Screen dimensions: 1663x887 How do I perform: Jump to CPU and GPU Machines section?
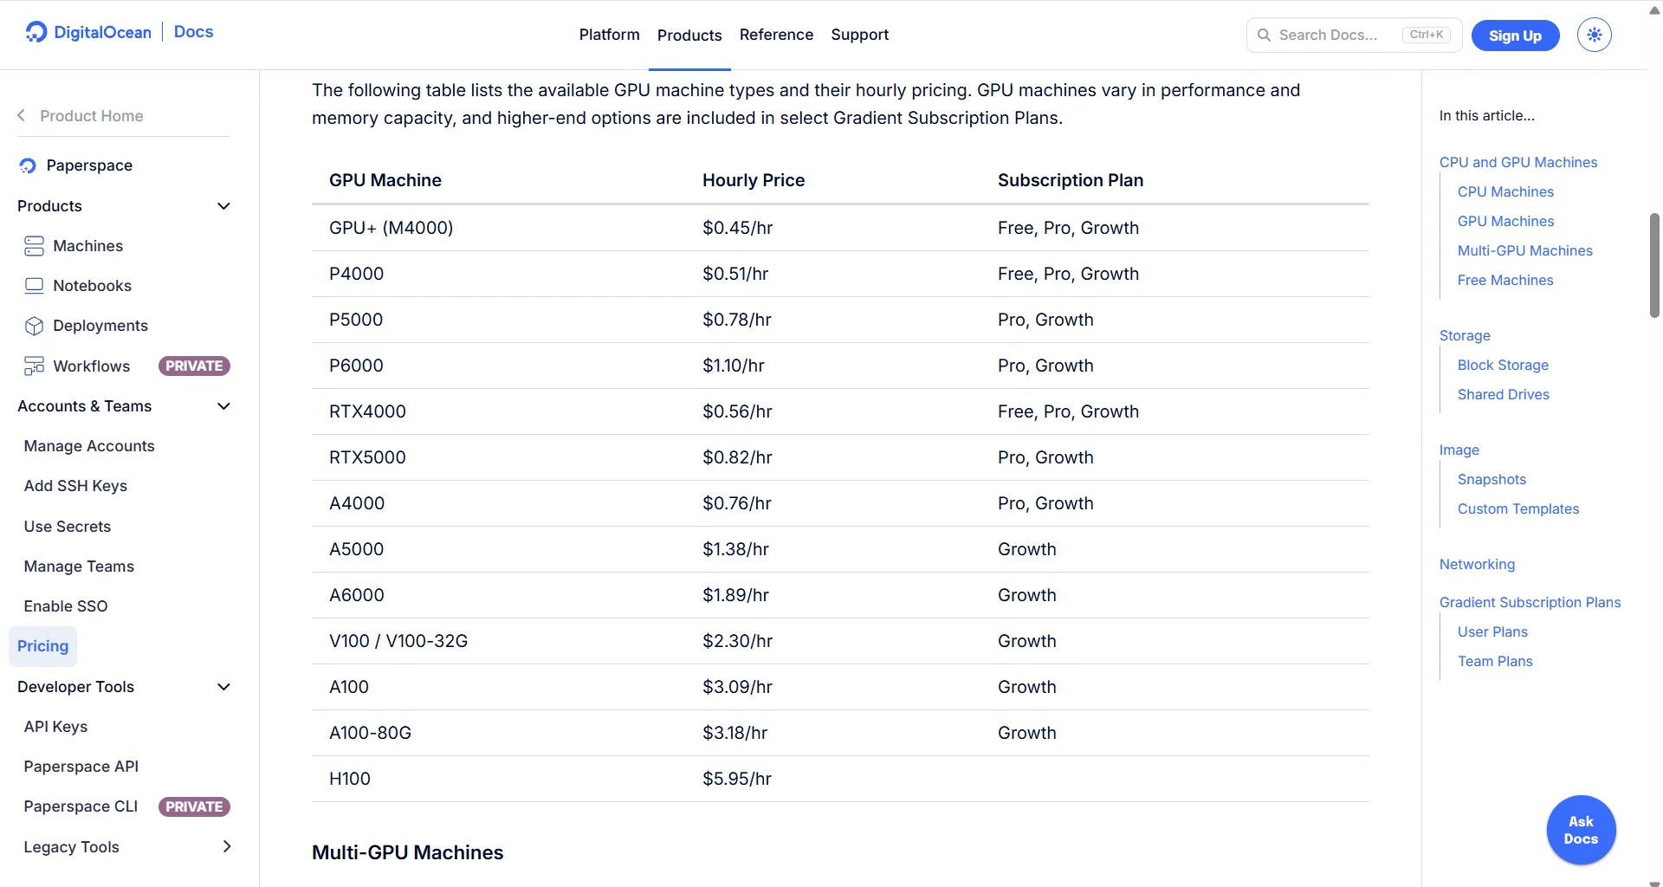point(1518,162)
